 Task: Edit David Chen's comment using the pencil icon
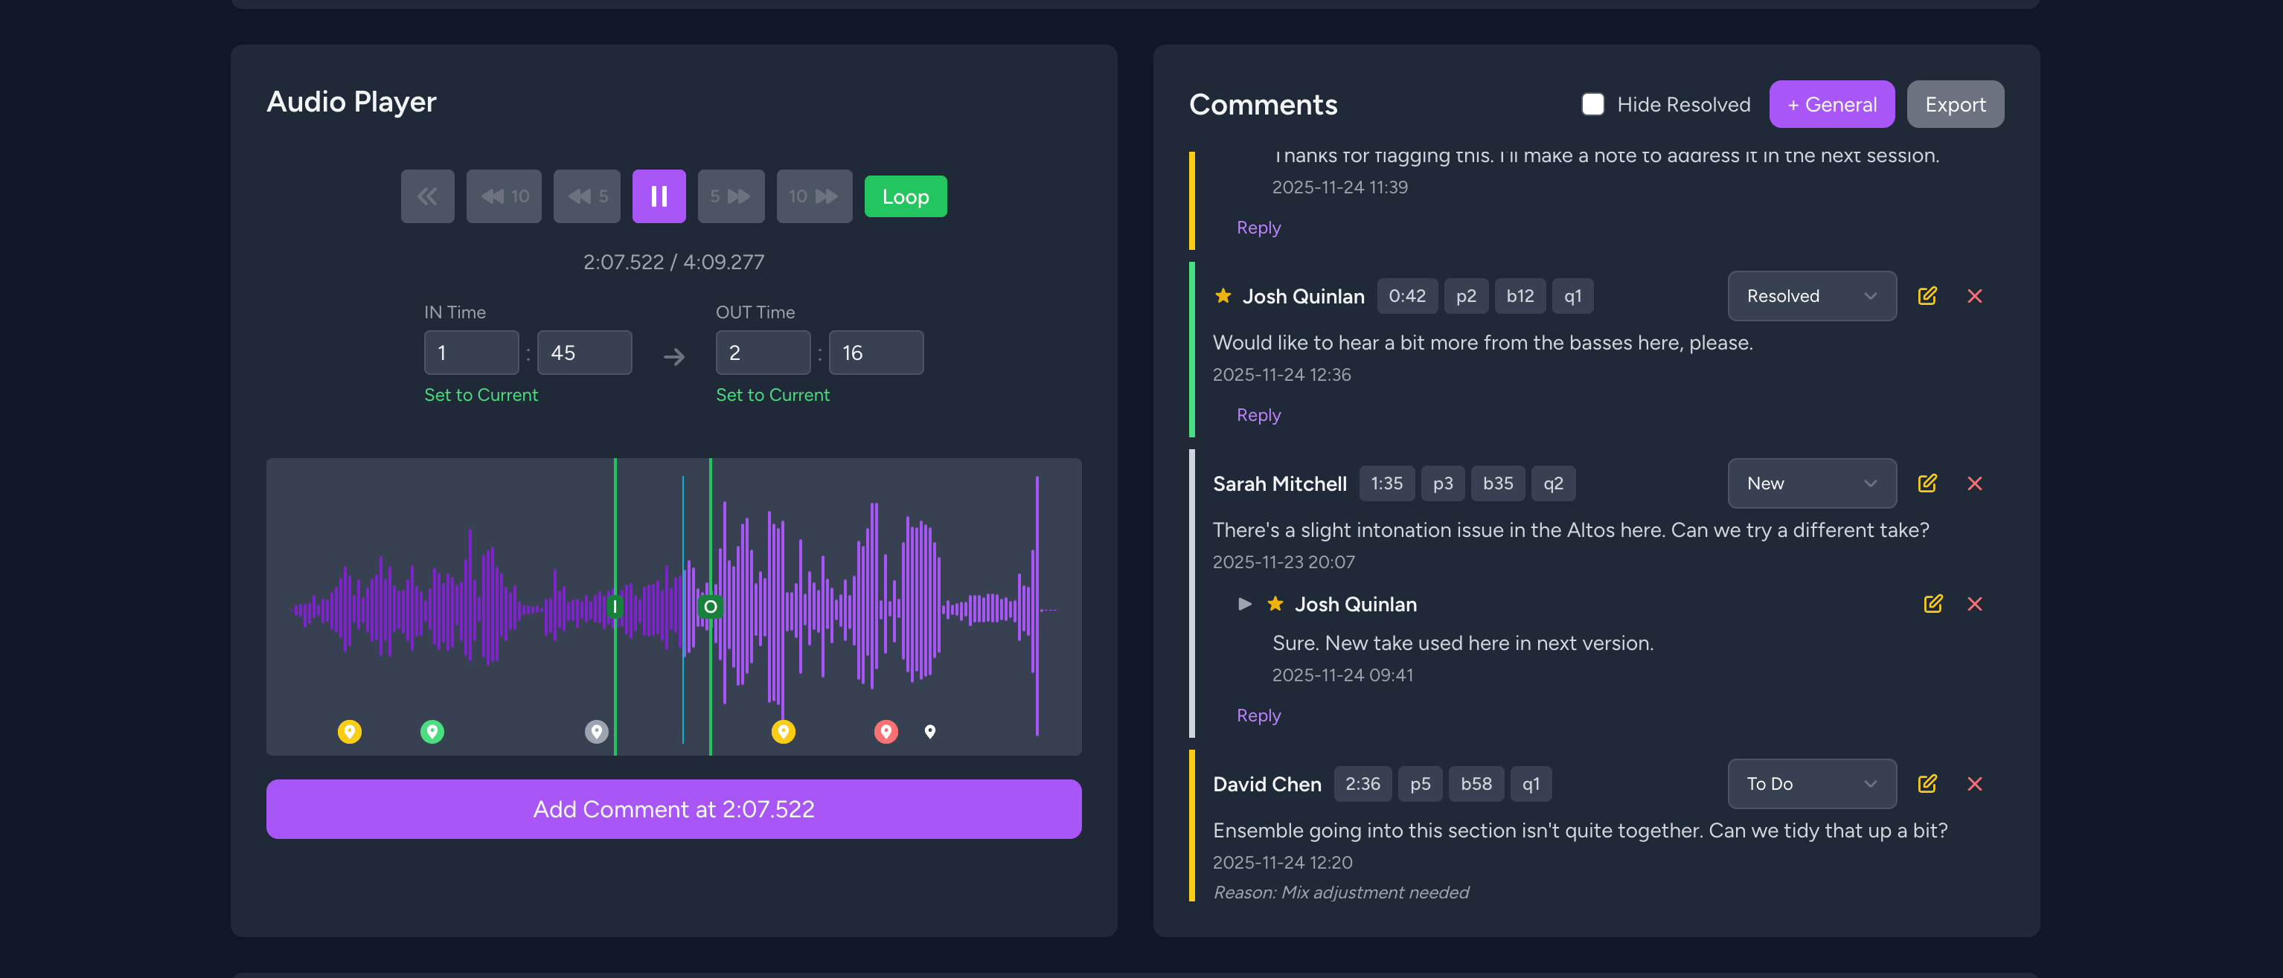point(1929,783)
